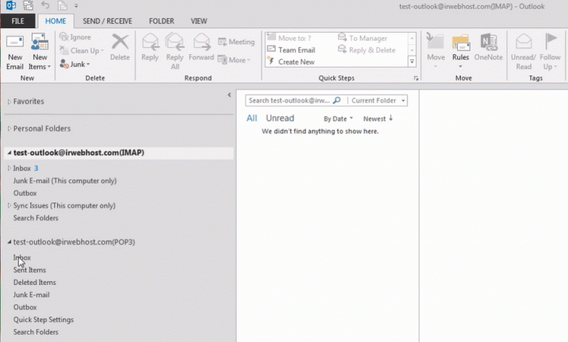The width and height of the screenshot is (568, 342).
Task: Open IMAP Search Folders
Action: [x=35, y=218]
